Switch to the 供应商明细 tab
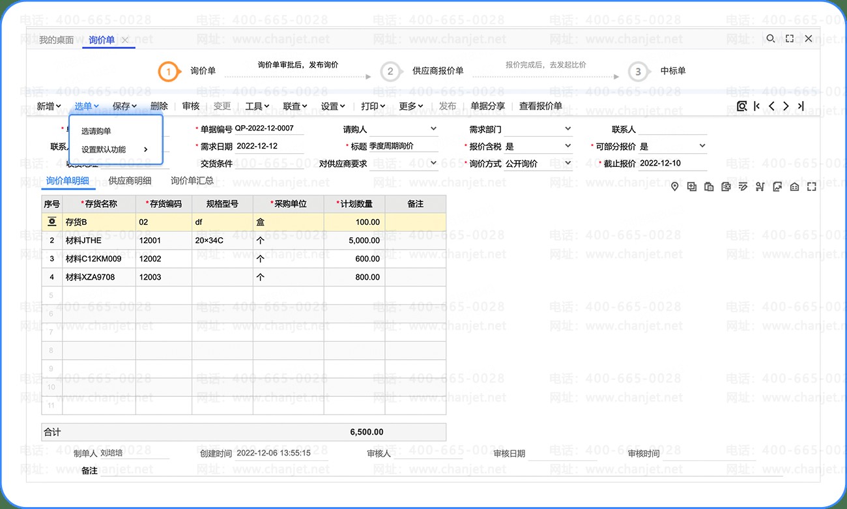This screenshot has height=509, width=847. click(x=130, y=181)
